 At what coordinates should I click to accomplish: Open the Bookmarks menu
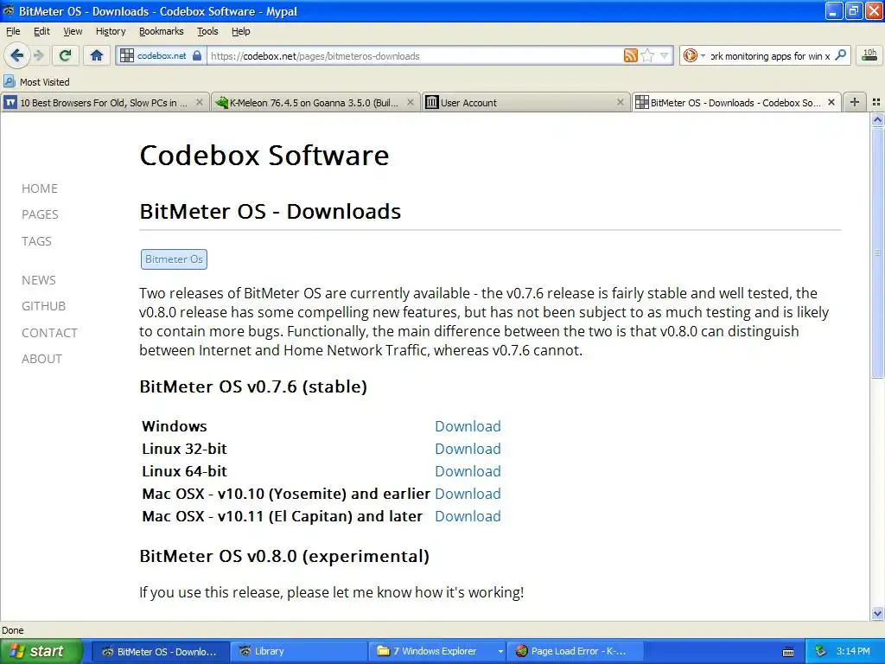[162, 31]
